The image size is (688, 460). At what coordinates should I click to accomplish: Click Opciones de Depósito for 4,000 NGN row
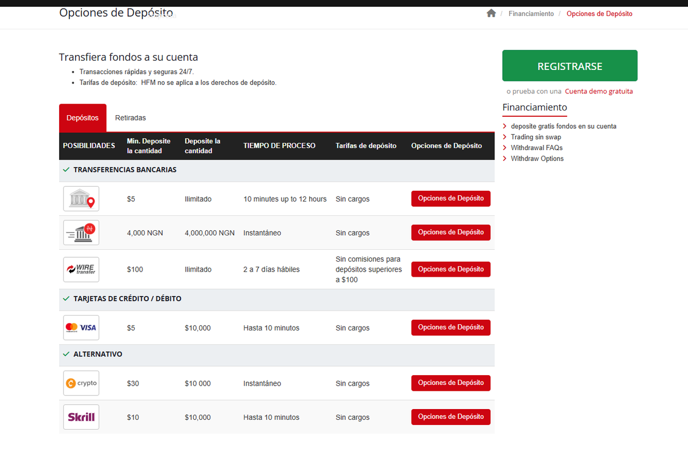[451, 233]
